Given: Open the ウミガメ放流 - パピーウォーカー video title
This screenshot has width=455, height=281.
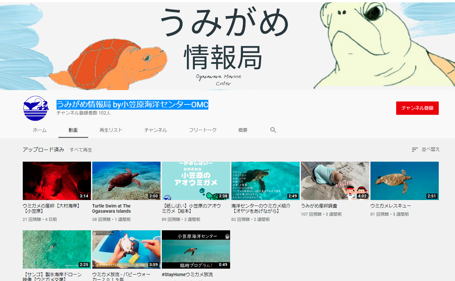Looking at the screenshot, I should pyautogui.click(x=122, y=277).
